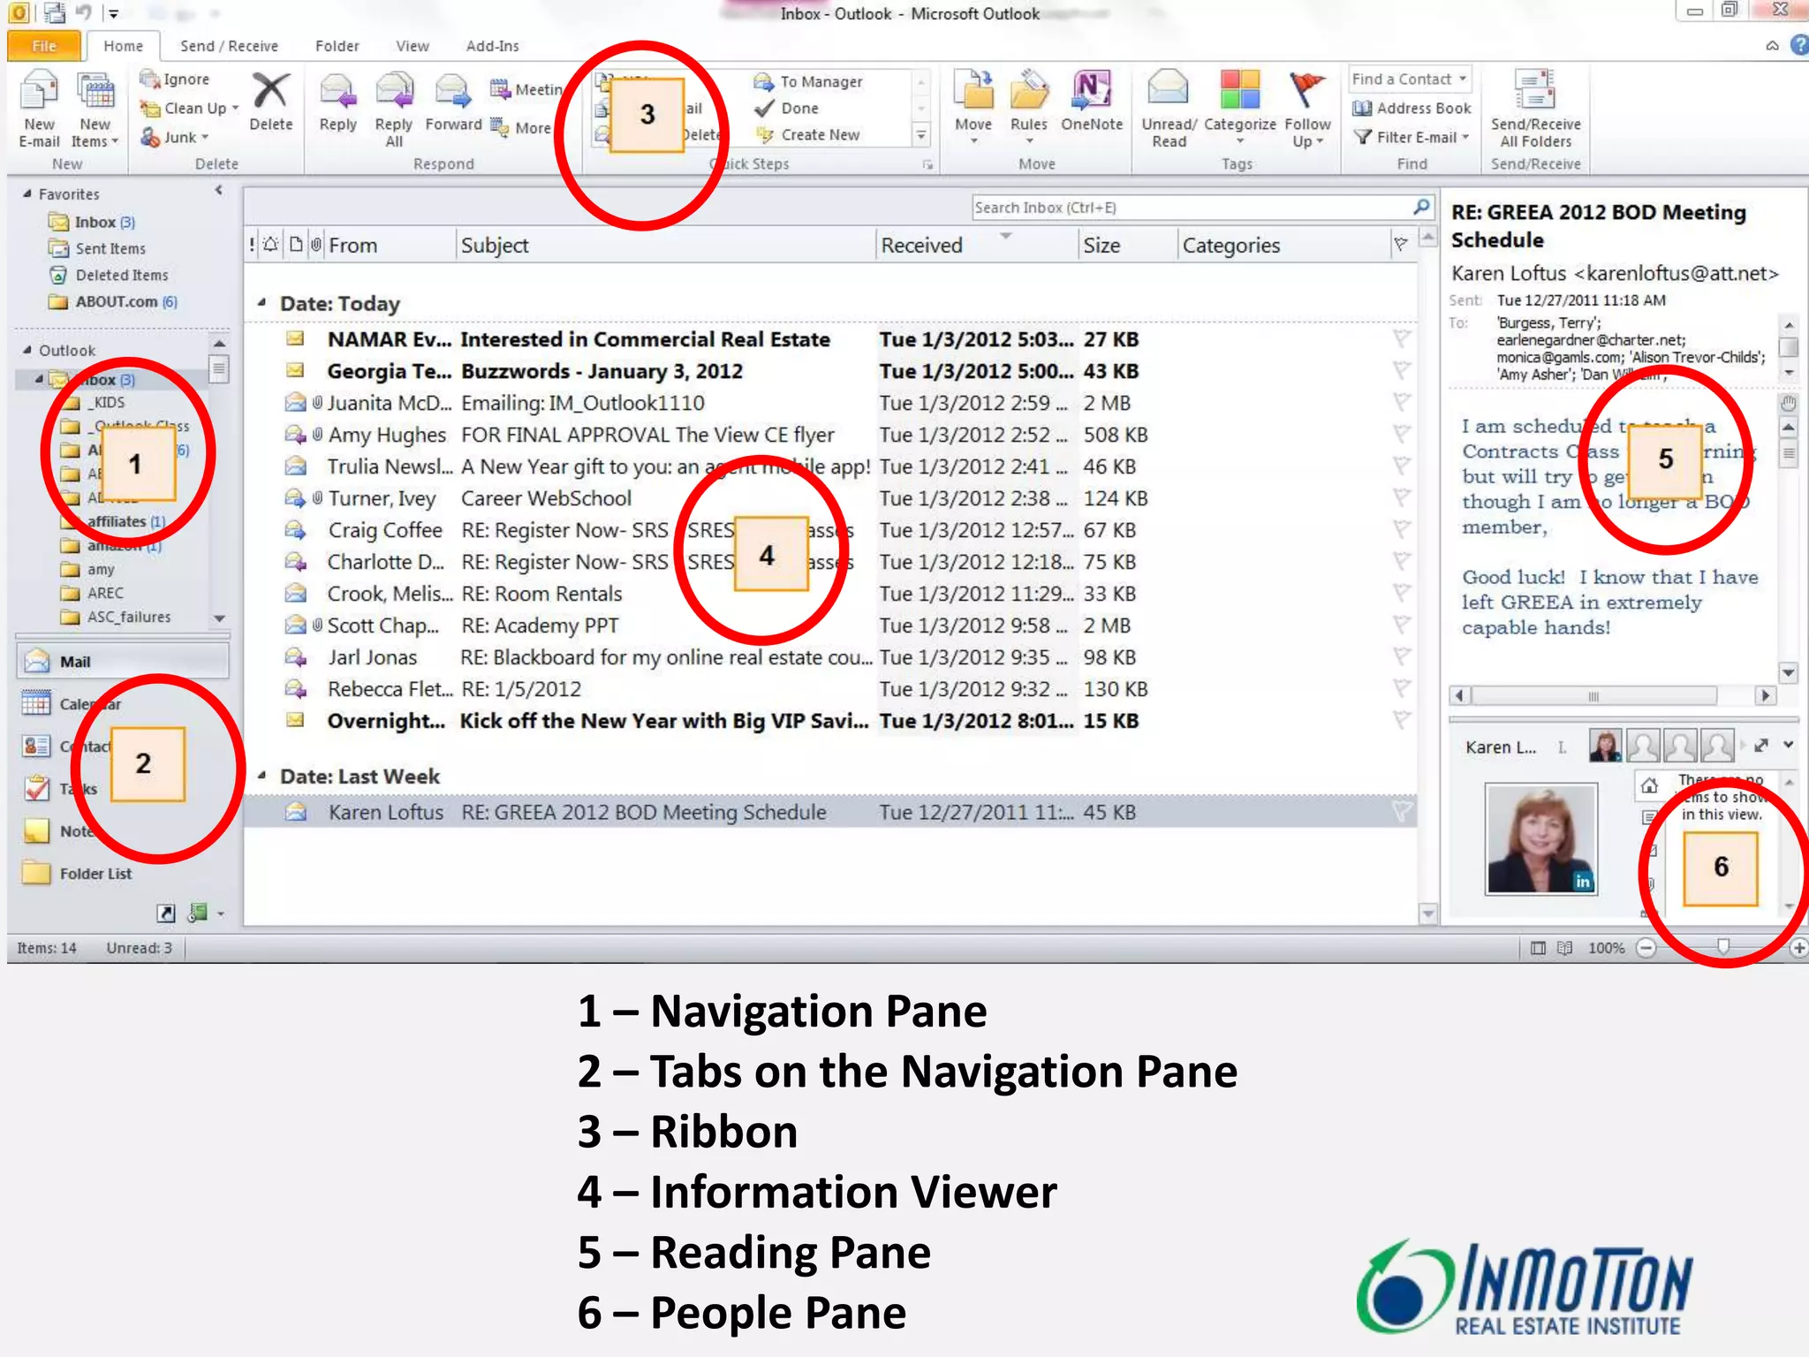Flag the Trulia Newsl... message
This screenshot has height=1357, width=1809.
1401,466
